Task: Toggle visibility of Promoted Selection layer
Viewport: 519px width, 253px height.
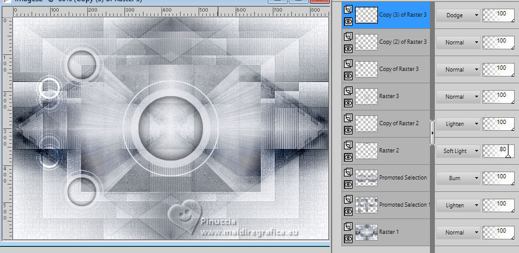Action: (348, 185)
